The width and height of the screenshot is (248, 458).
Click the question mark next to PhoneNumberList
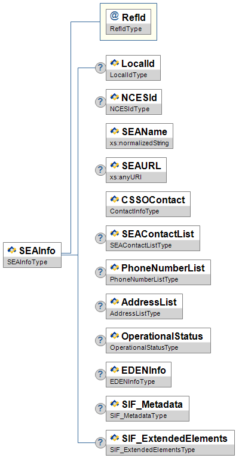pyautogui.click(x=100, y=272)
